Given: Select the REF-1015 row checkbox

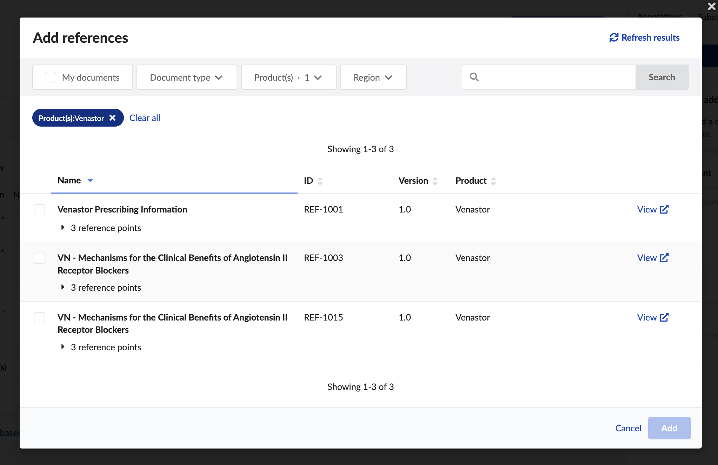Looking at the screenshot, I should pos(39,318).
